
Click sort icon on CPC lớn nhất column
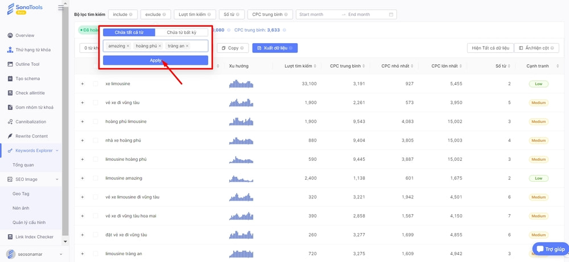pyautogui.click(x=461, y=66)
